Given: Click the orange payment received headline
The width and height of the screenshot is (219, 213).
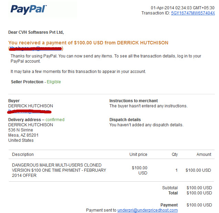Looking at the screenshot, I should 88,43.
